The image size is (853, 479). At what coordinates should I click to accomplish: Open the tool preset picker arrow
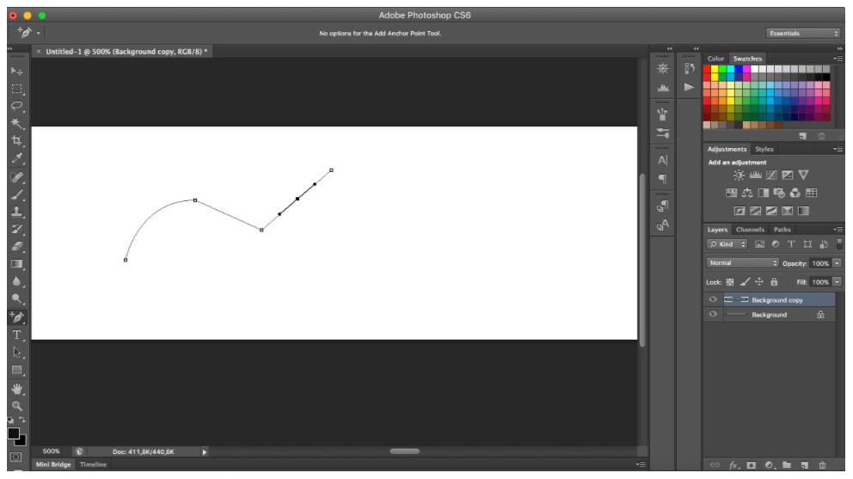point(38,34)
